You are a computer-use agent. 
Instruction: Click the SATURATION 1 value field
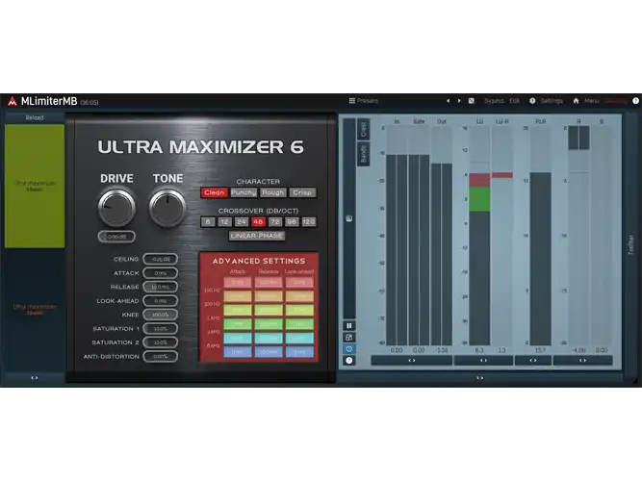[x=161, y=329]
